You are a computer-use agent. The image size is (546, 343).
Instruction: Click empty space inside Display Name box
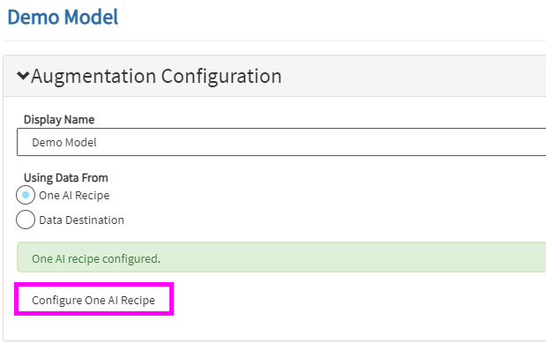(313, 142)
